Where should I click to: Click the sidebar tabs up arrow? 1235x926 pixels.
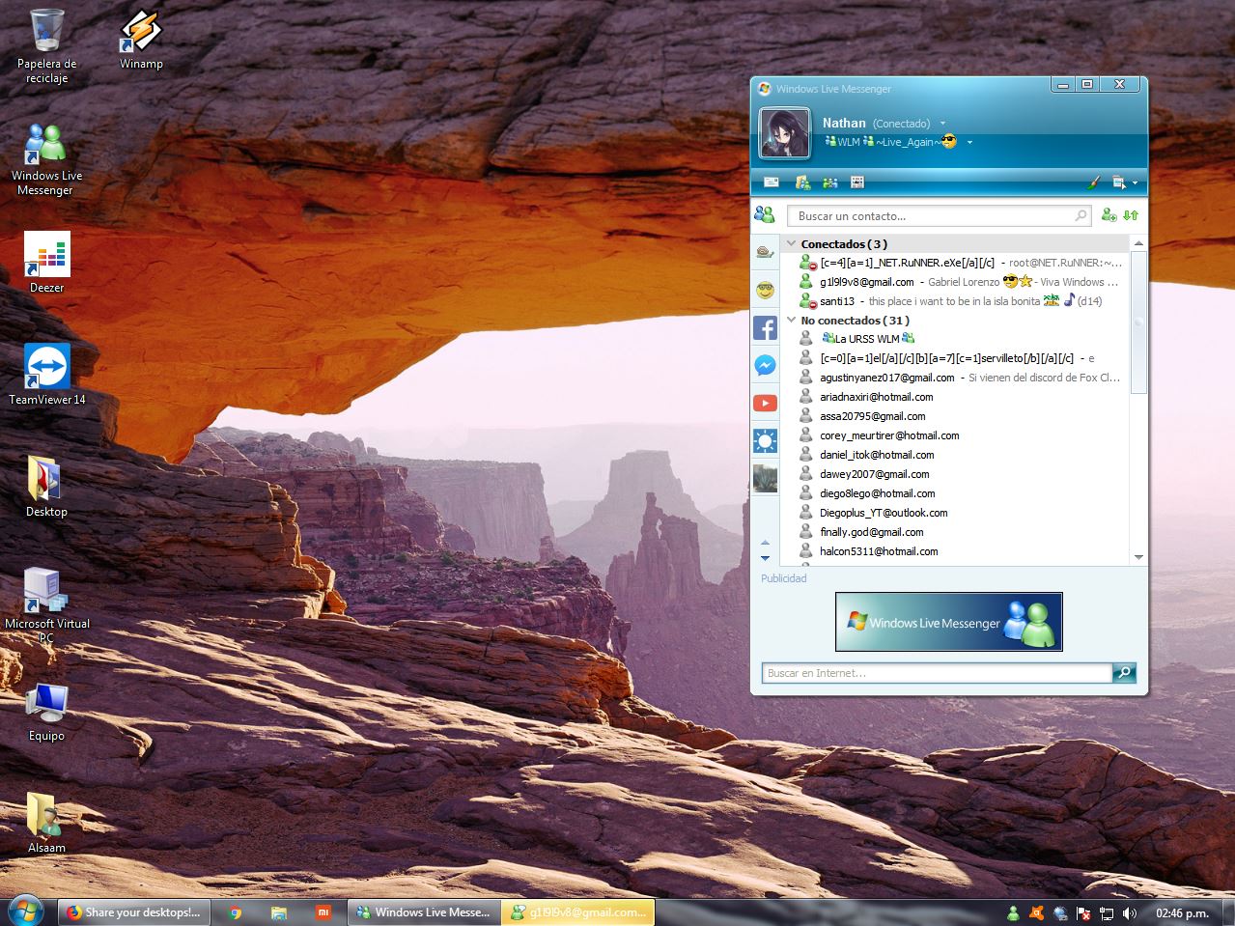click(765, 543)
